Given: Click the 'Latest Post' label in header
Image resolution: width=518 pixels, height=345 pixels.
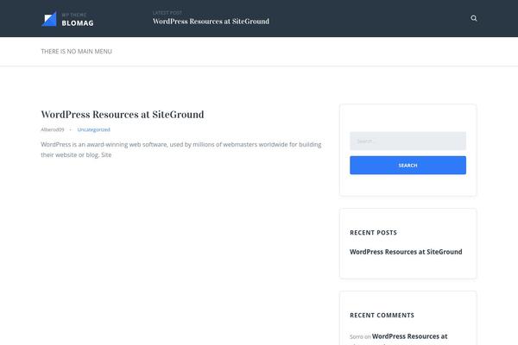Looking at the screenshot, I should tap(167, 13).
